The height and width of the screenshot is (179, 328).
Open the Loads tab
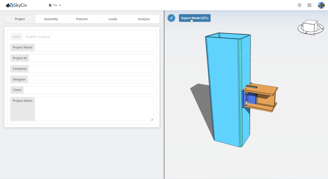point(113,19)
